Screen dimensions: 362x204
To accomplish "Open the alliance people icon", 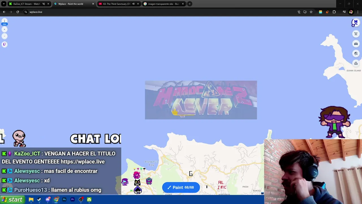I will (356, 44).
